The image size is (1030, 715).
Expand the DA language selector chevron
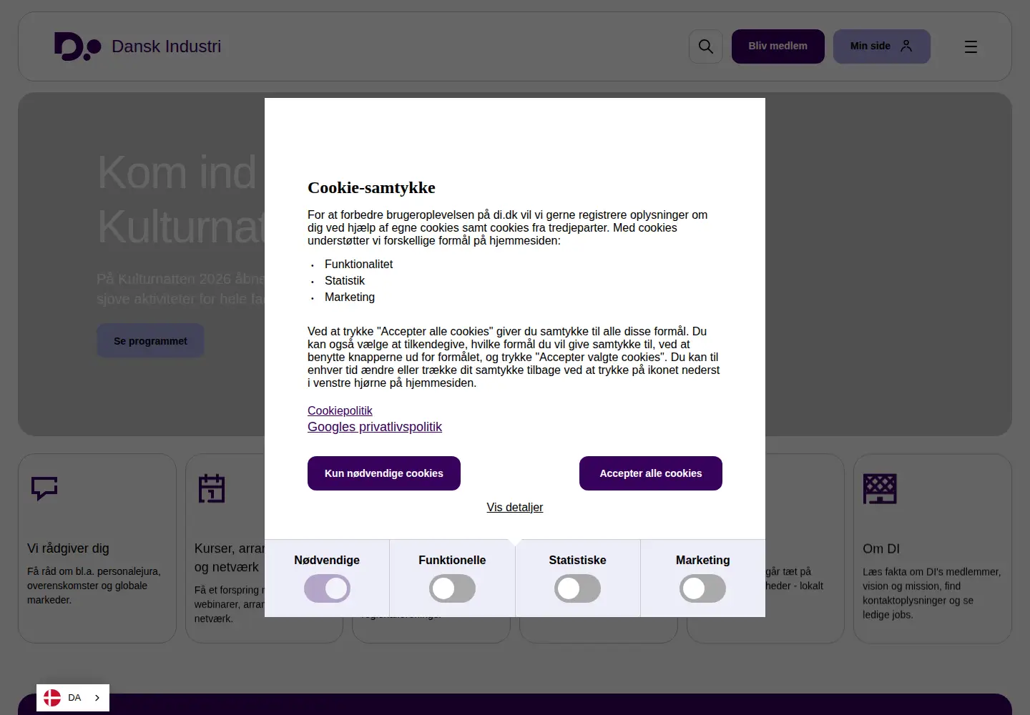tap(97, 698)
